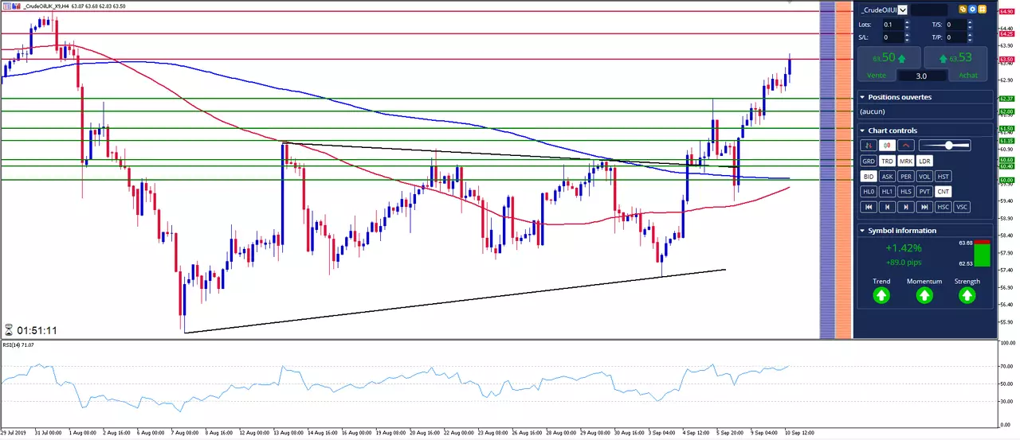Jump to chart end with the skip-forward icon
The height and width of the screenshot is (440, 1020).
click(x=924, y=207)
